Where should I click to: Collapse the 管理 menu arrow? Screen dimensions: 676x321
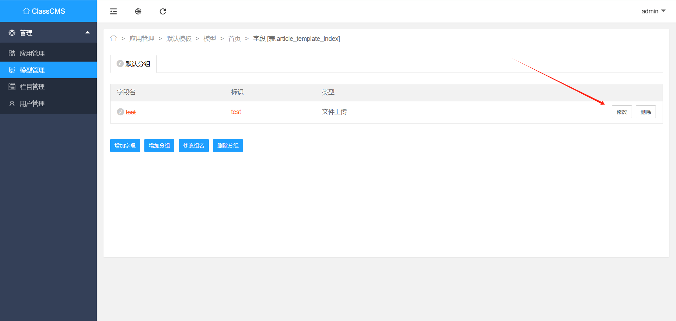tap(88, 32)
